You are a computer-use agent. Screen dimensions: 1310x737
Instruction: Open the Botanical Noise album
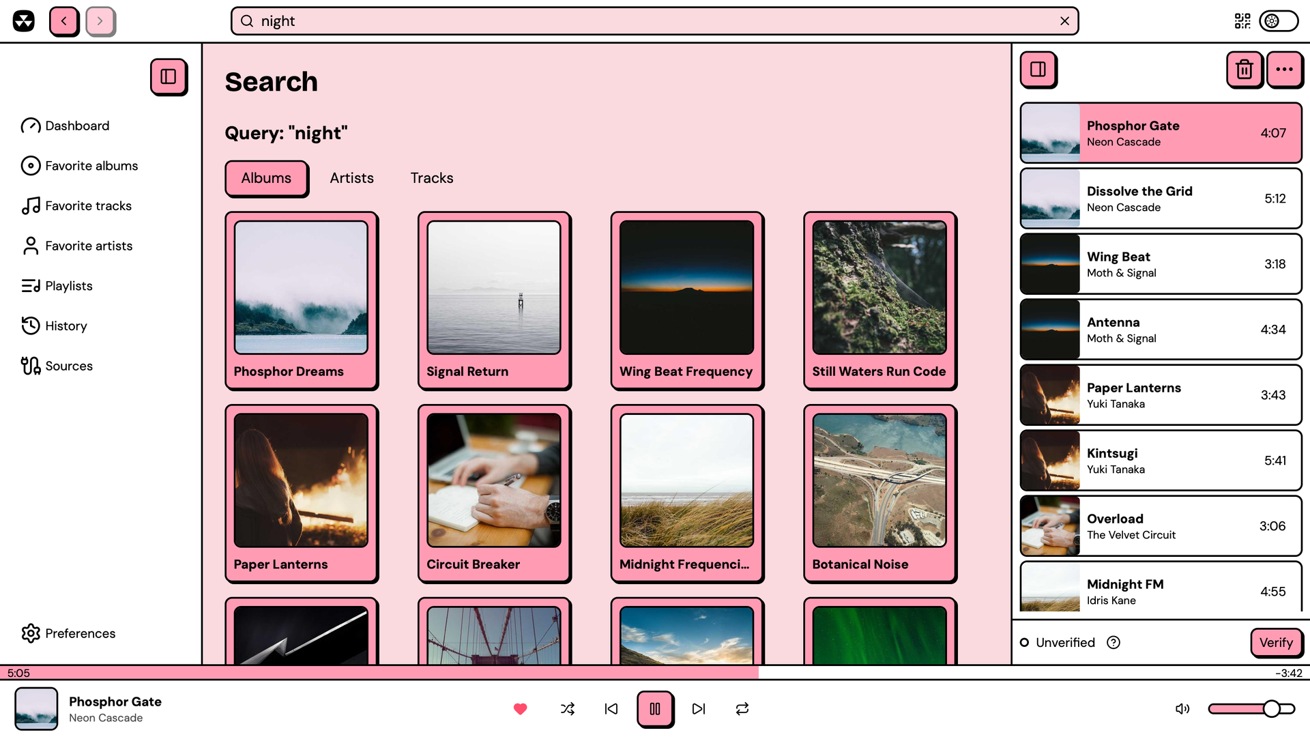point(879,493)
